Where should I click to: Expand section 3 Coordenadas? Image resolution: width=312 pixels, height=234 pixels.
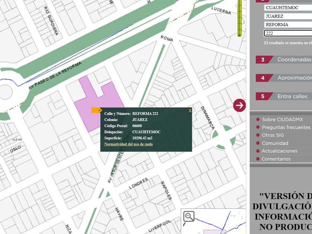[x=284, y=59]
